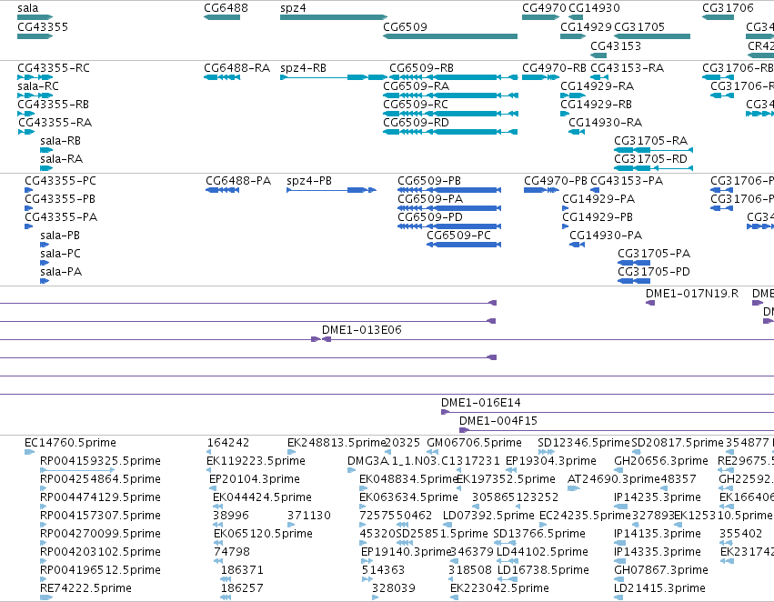The width and height of the screenshot is (774, 602).
Task: Select transcript CG6509-RC
Action: point(451,114)
